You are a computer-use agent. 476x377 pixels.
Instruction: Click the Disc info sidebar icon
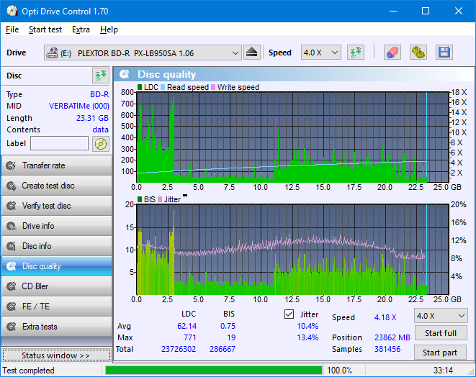point(12,246)
